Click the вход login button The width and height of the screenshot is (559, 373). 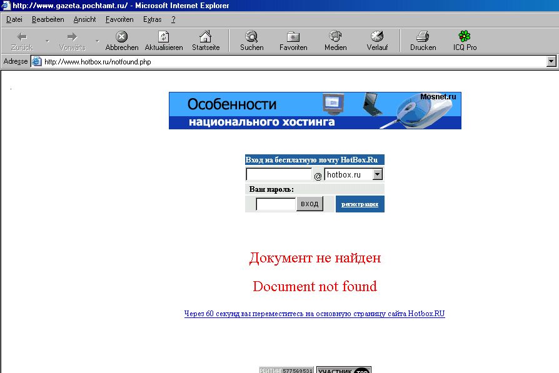coord(310,204)
